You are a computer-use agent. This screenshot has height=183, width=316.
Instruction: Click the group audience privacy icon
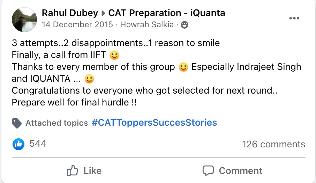tap(185, 25)
